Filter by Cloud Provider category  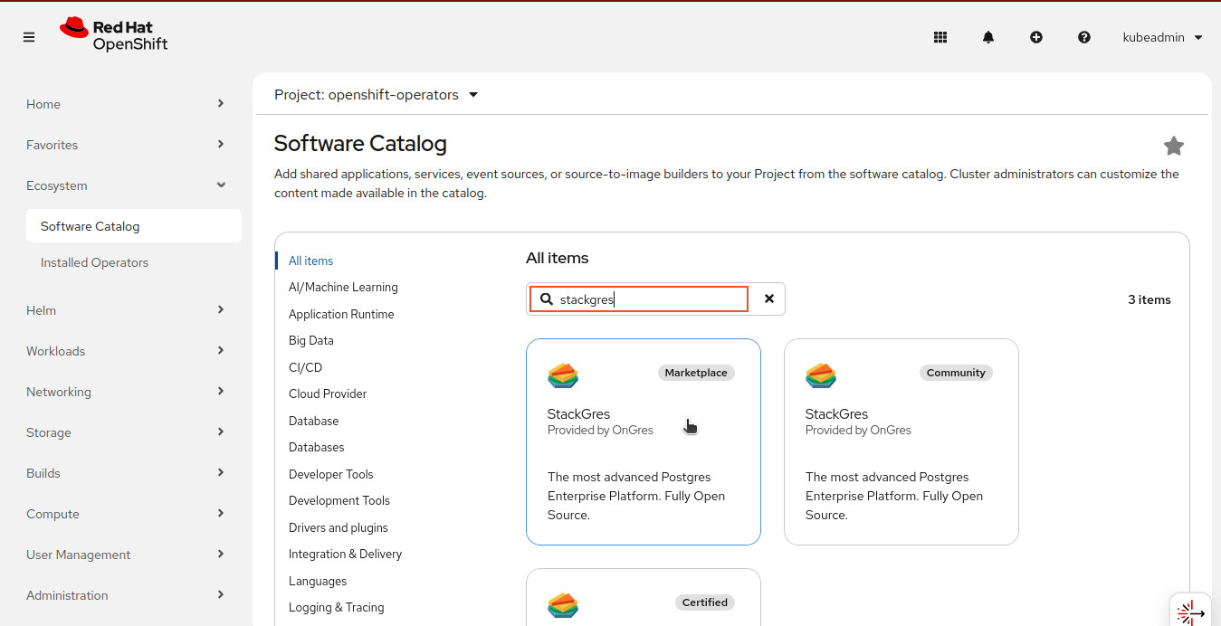click(328, 394)
